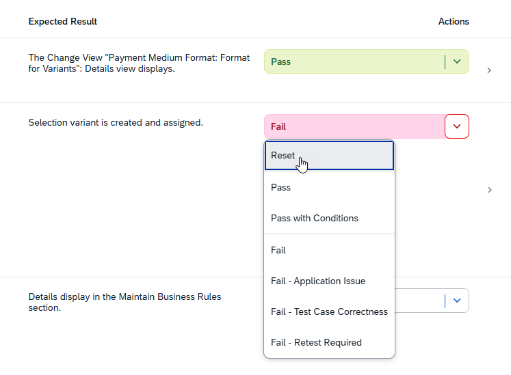
Task: Select the Maintain Business Rules expected result text
Action: 125,303
